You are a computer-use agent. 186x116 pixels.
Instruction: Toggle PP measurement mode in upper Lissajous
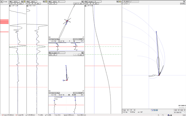tap(50, 39)
